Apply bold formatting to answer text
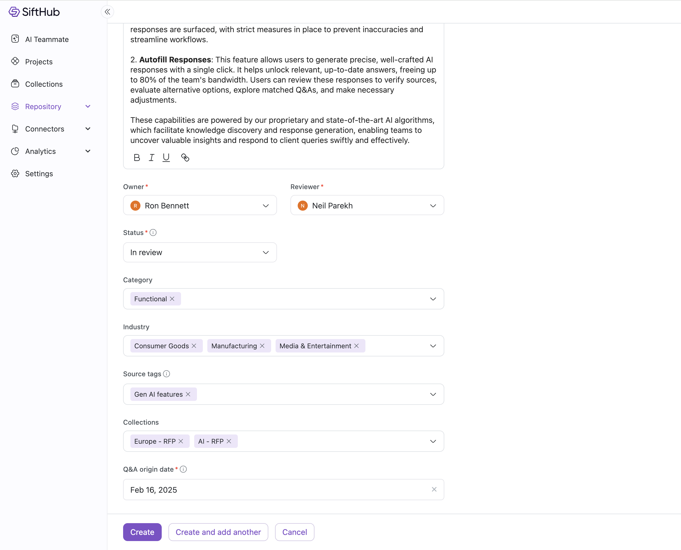The image size is (681, 550). [137, 158]
